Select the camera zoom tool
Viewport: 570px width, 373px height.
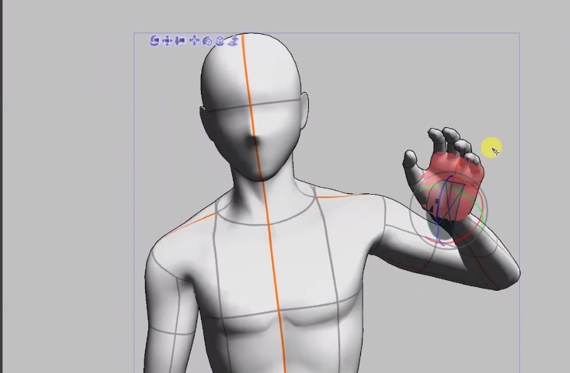click(x=179, y=40)
